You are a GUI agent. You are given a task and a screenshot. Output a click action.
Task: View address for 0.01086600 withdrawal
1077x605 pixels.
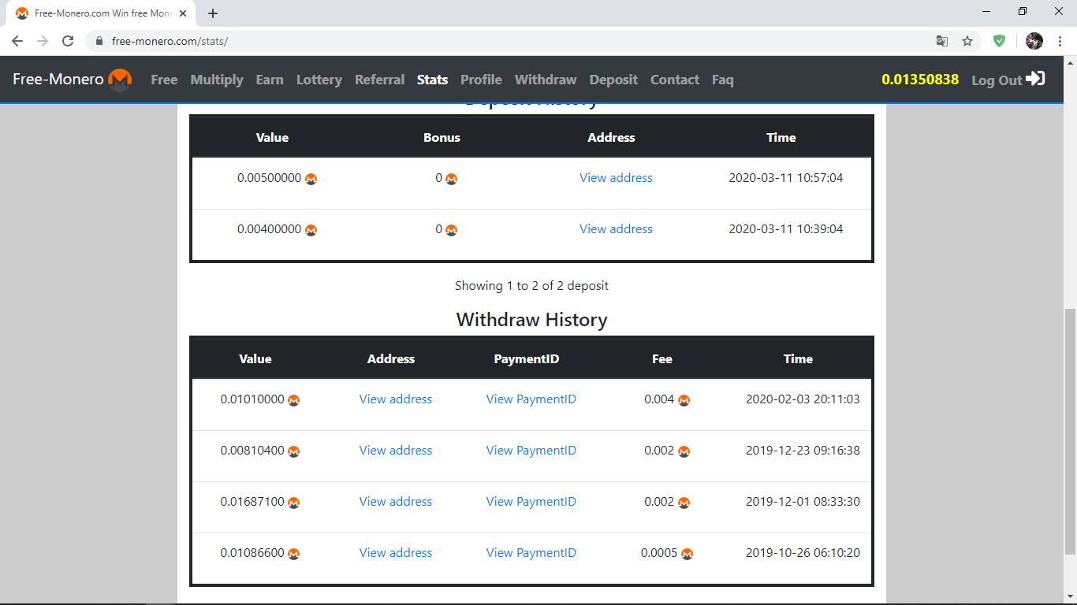click(x=396, y=553)
